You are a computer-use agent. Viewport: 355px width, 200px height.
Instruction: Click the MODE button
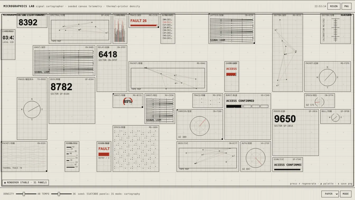tap(346, 194)
